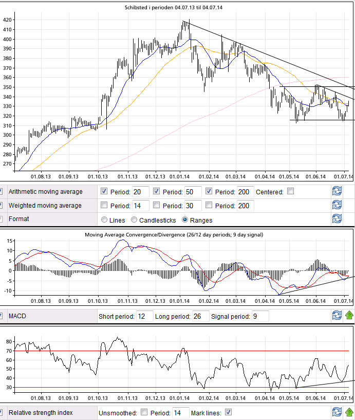Refresh the Format row settings
The height and width of the screenshot is (420, 355).
(337, 219)
